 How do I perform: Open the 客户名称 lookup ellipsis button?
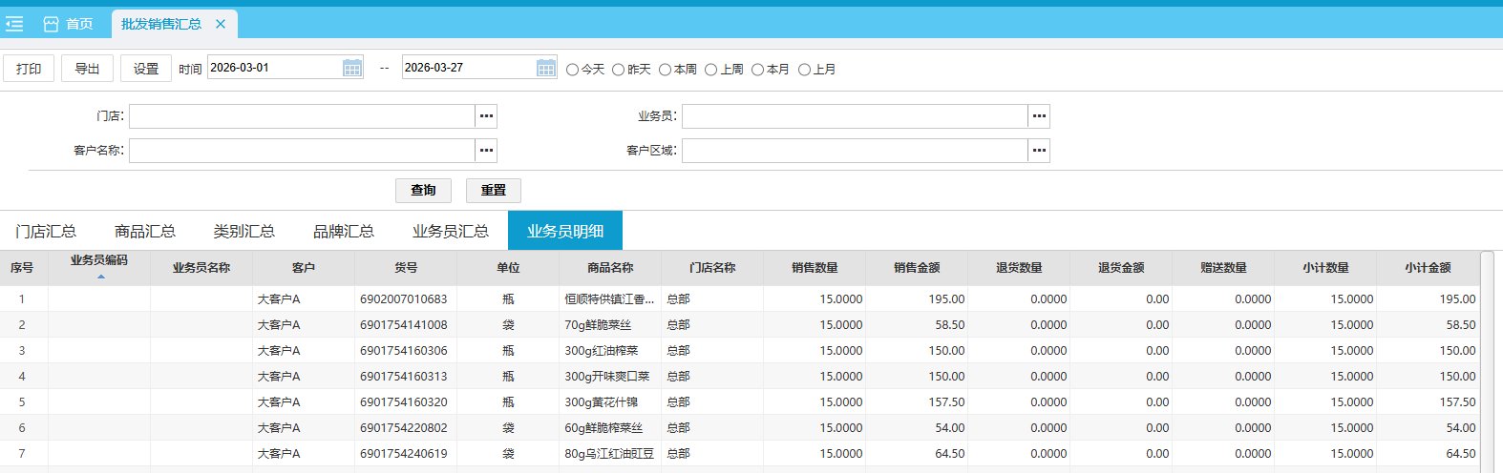(x=486, y=151)
